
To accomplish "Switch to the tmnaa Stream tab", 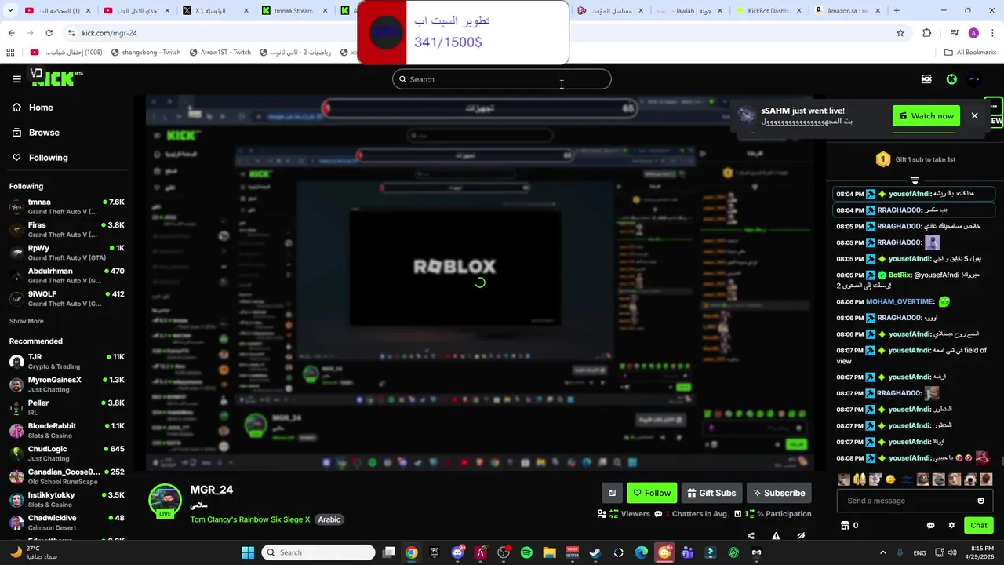I will pyautogui.click(x=293, y=11).
